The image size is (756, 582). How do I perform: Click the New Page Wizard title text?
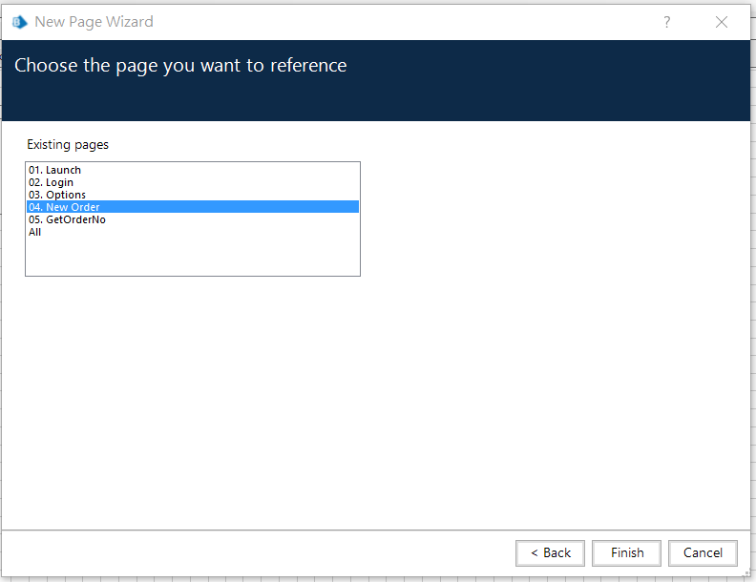click(94, 22)
